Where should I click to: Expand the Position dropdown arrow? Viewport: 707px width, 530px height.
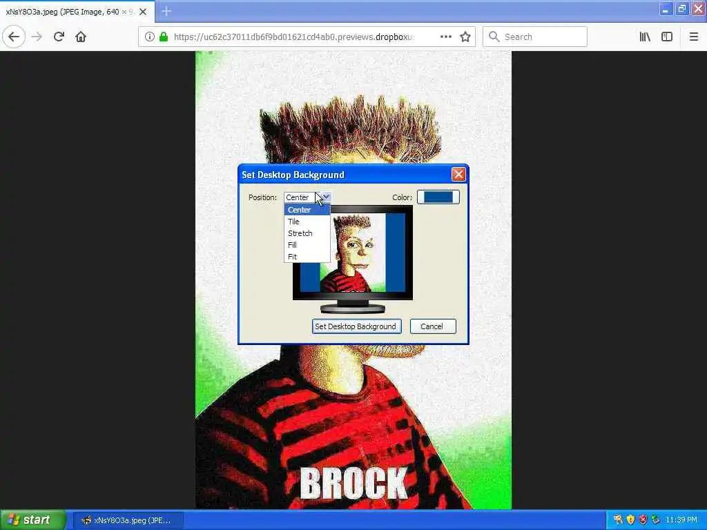pos(327,197)
